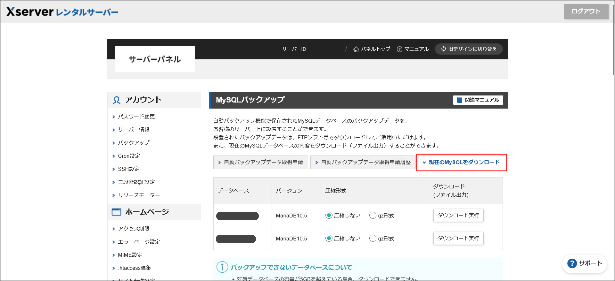Click the second row's masked database name
615x281 pixels.
pos(236,239)
